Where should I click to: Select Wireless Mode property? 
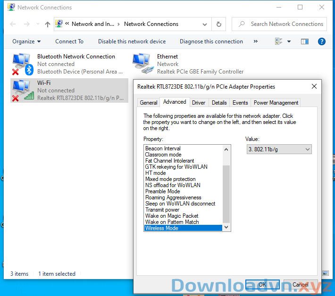[x=183, y=228]
